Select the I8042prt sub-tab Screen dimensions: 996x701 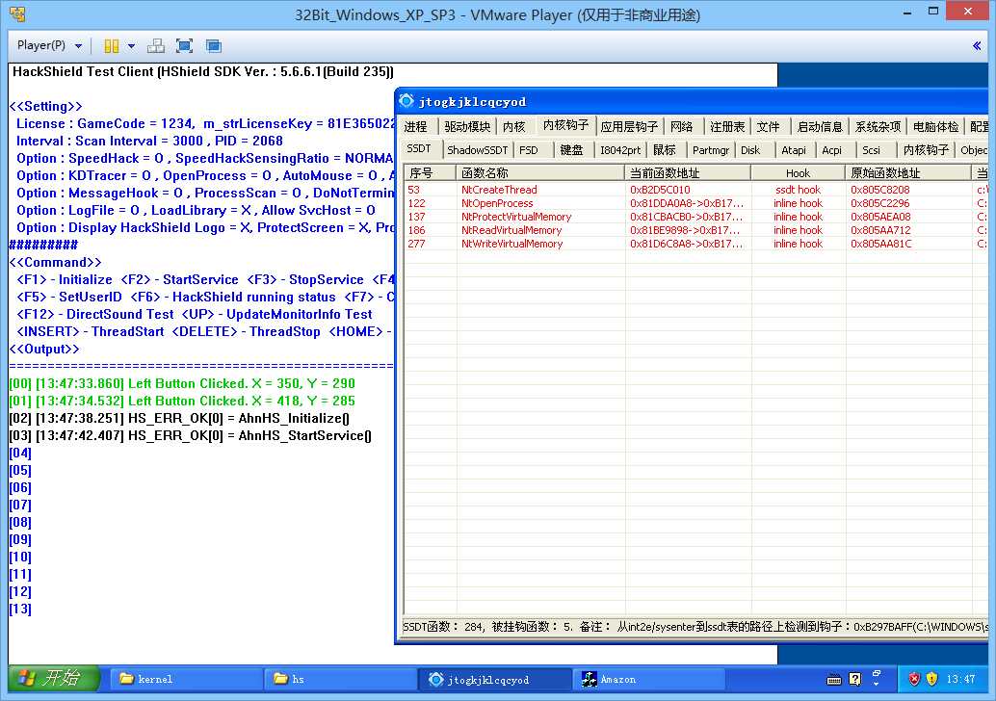coord(620,150)
